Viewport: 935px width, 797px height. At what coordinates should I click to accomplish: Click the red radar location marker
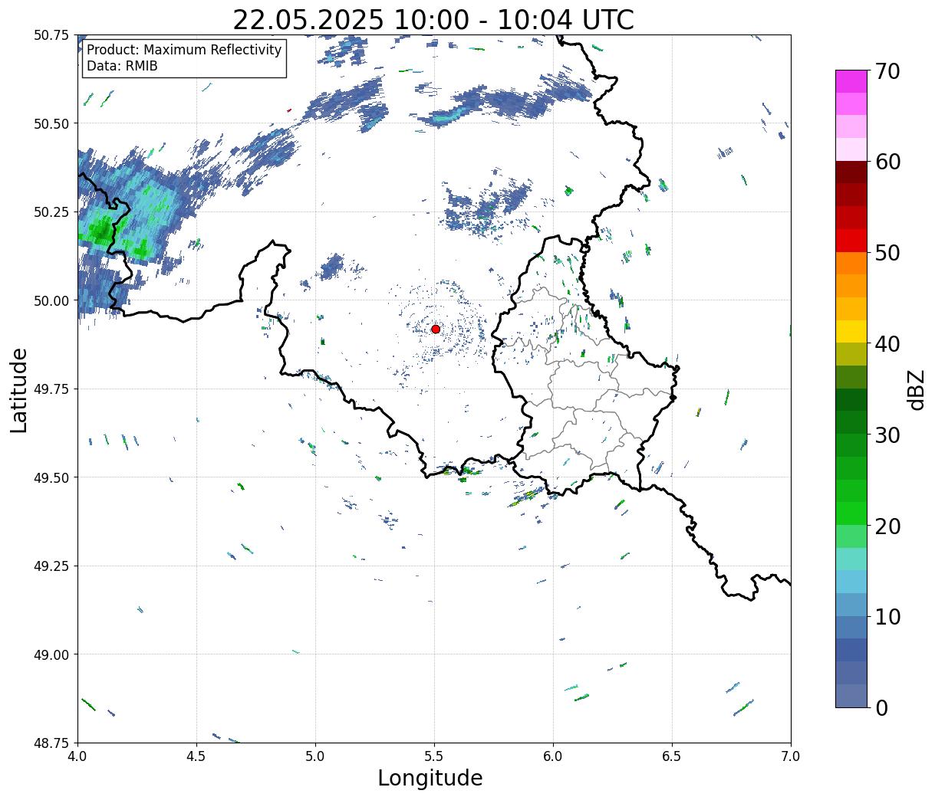click(x=436, y=329)
